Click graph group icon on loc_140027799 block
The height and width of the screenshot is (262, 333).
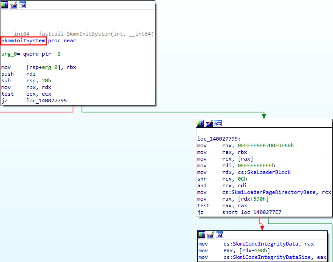click(218, 123)
